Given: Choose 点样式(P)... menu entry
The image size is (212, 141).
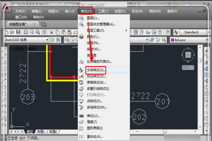Looking at the screenshot, I should [104, 101].
